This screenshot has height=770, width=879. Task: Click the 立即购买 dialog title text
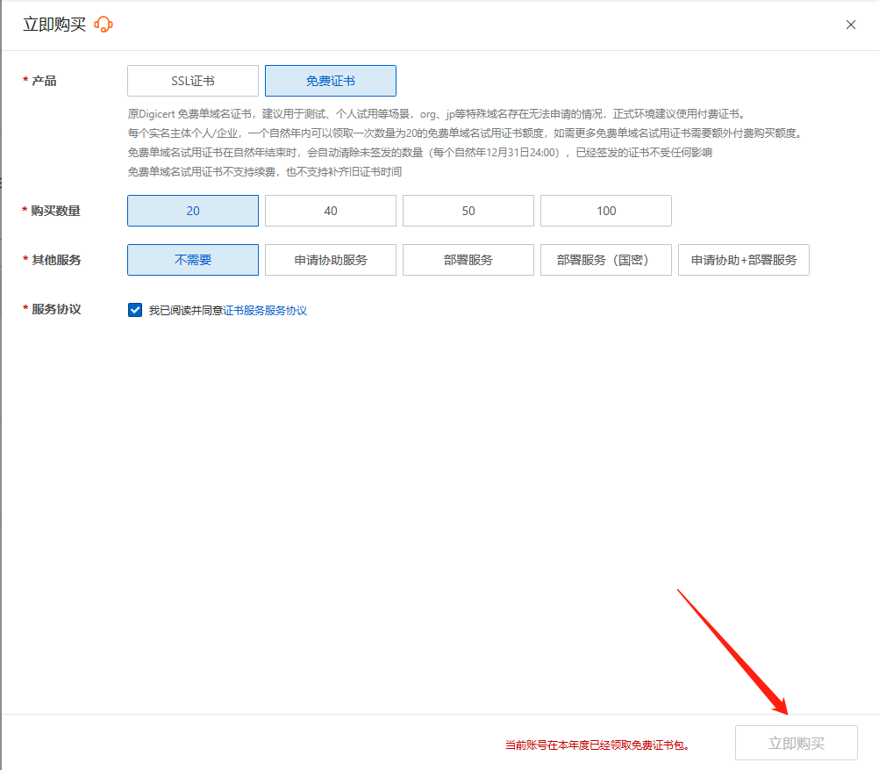tap(54, 25)
